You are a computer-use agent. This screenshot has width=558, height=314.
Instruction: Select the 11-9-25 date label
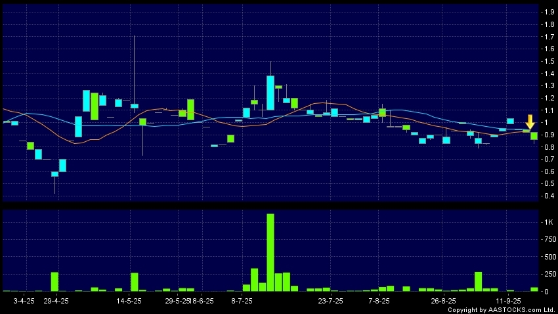pos(508,301)
